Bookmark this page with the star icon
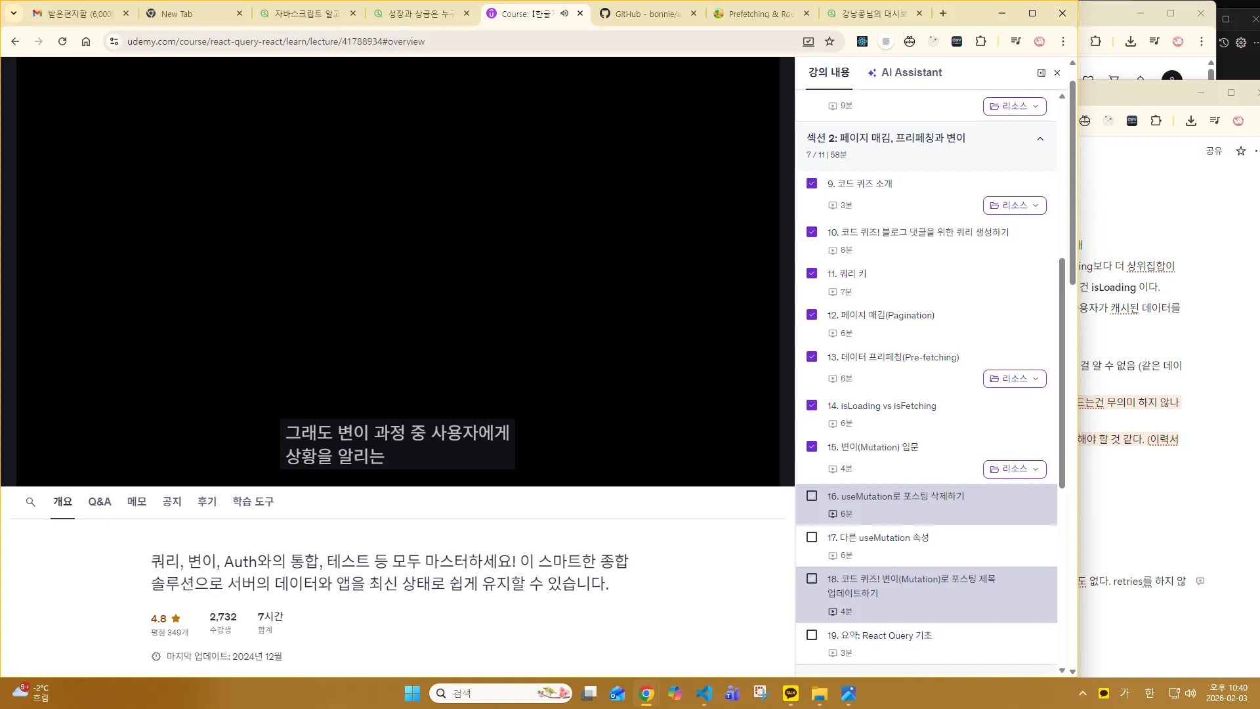The width and height of the screenshot is (1260, 709). pos(829,41)
